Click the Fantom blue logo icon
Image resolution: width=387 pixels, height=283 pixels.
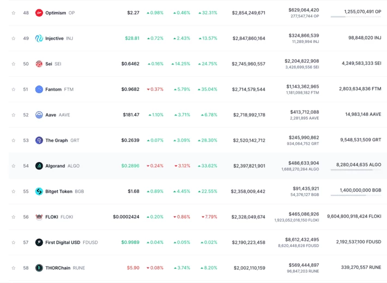[39, 89]
